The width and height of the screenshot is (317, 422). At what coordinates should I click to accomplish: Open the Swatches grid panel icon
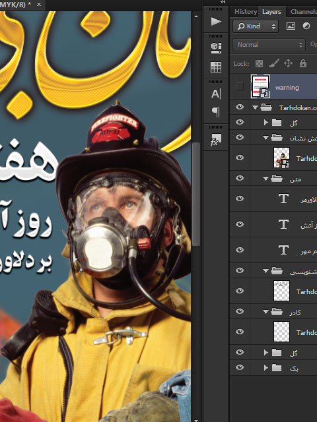[x=216, y=67]
